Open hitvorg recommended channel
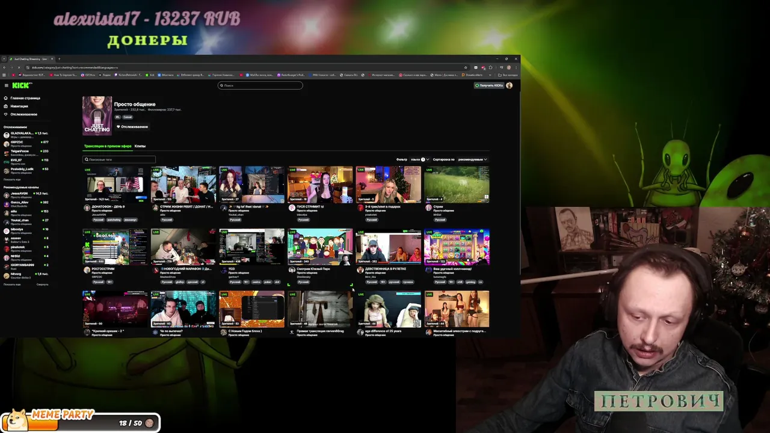 [26, 275]
